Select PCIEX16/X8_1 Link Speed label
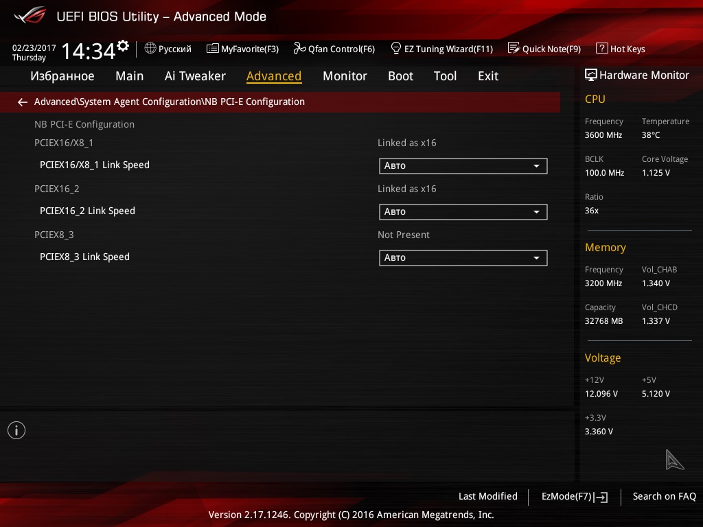Image resolution: width=703 pixels, height=527 pixels. 95,165
